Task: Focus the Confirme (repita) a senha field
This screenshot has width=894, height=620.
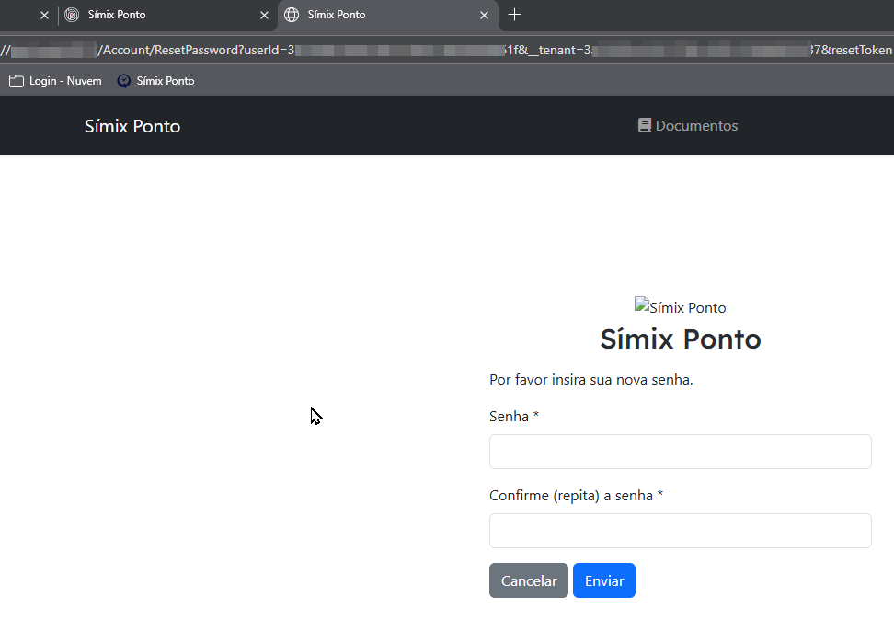Action: pos(681,531)
